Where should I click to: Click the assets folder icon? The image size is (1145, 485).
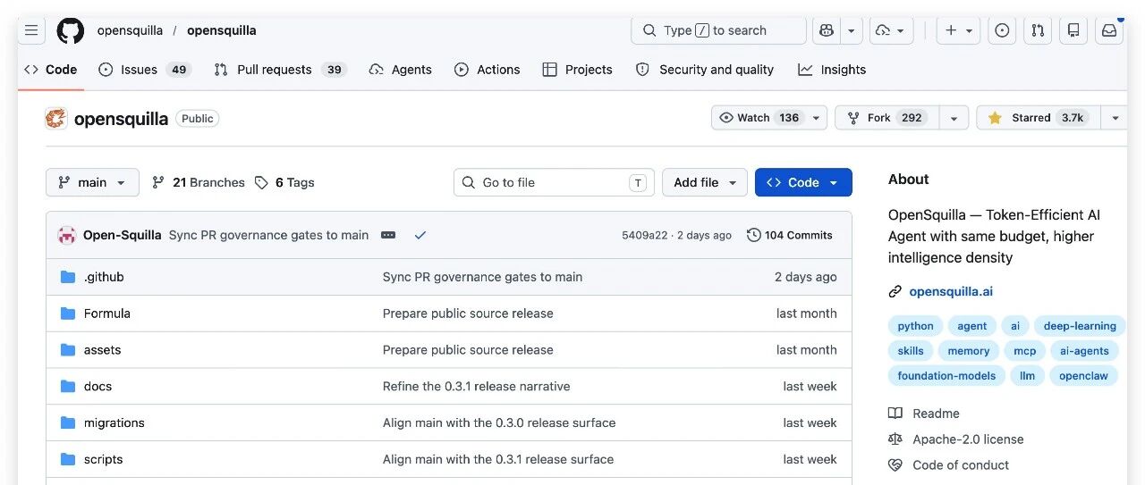(68, 350)
